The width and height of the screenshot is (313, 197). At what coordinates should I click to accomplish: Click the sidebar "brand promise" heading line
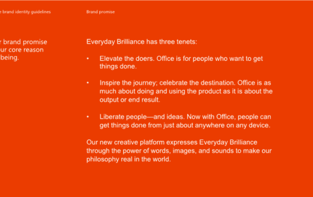[x=24, y=42]
